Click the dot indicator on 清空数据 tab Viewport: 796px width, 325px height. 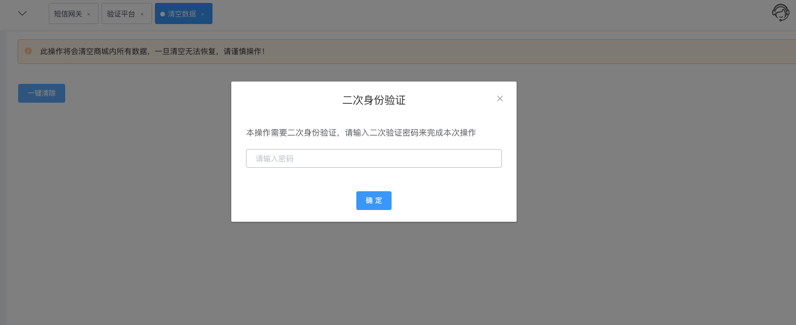(163, 14)
